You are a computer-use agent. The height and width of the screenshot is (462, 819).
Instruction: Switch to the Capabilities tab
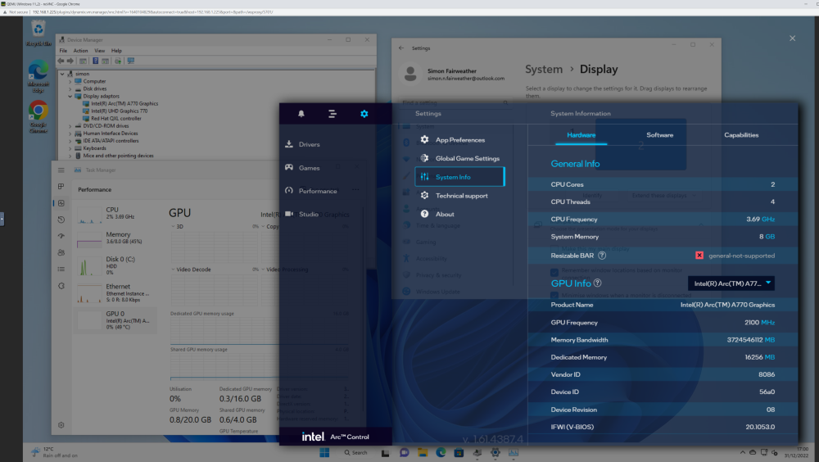[x=741, y=135]
